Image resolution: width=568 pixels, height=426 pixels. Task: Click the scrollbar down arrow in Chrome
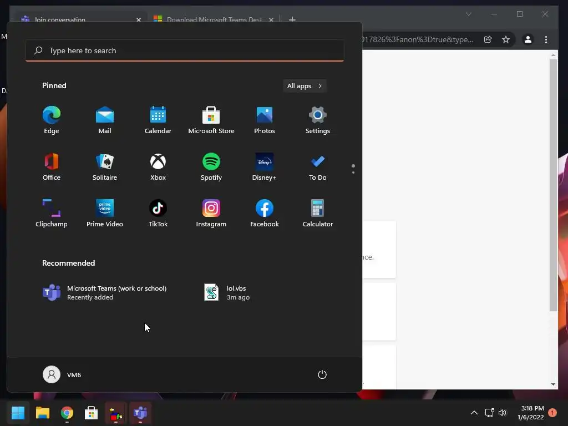pyautogui.click(x=553, y=384)
